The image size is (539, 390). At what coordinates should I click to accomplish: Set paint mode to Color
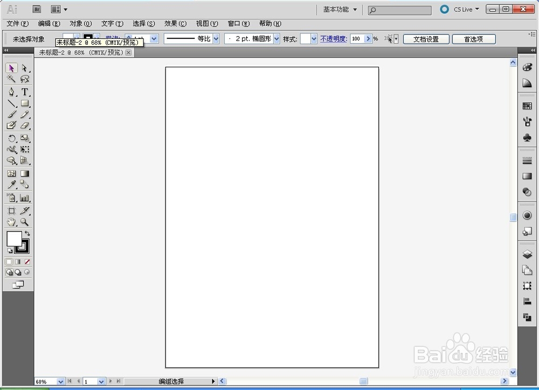pyautogui.click(x=9, y=262)
